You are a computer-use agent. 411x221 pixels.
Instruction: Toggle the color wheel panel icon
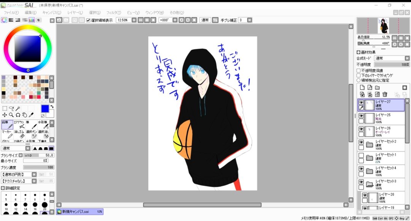click(4, 20)
